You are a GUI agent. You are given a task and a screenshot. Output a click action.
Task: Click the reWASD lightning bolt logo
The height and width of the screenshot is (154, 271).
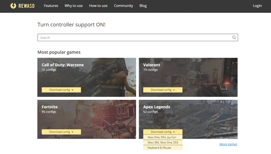13,6
